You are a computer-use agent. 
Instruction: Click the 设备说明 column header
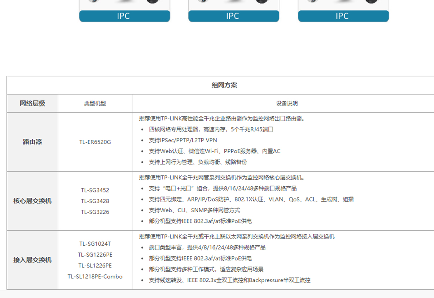pyautogui.click(x=287, y=103)
